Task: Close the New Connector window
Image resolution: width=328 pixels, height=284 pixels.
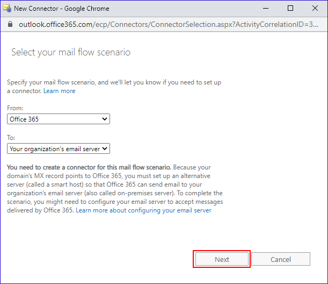Action: pyautogui.click(x=315, y=8)
